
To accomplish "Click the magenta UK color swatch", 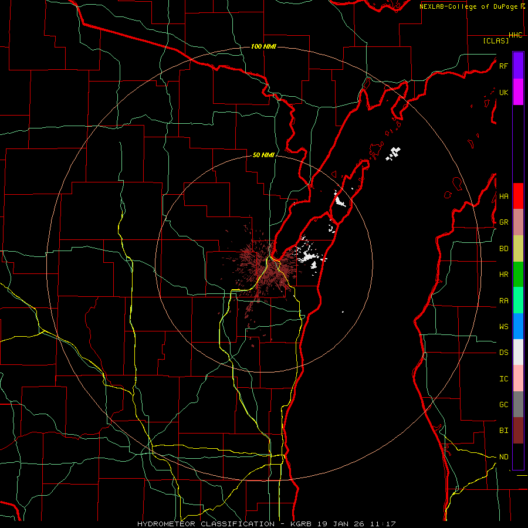I will pos(518,92).
